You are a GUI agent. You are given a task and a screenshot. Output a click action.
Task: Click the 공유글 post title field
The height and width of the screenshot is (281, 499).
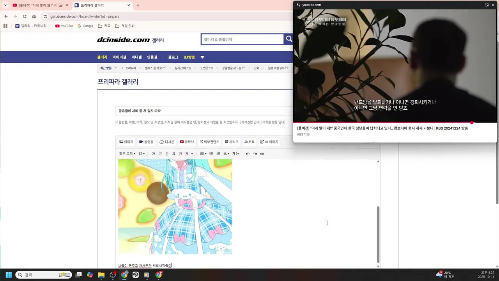pyautogui.click(x=204, y=111)
